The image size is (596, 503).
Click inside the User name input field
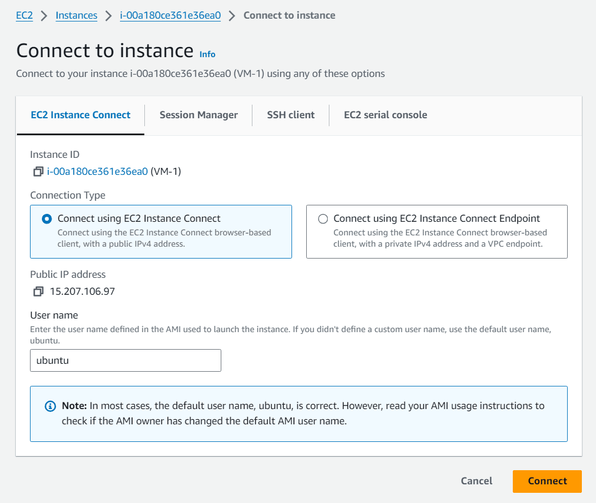click(x=125, y=360)
